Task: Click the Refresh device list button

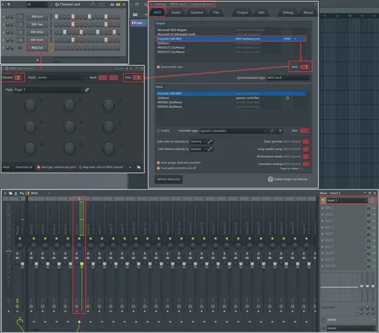Action: click(x=169, y=179)
